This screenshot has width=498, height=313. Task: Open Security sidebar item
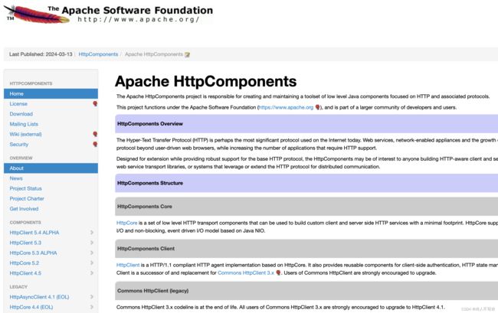click(18, 145)
